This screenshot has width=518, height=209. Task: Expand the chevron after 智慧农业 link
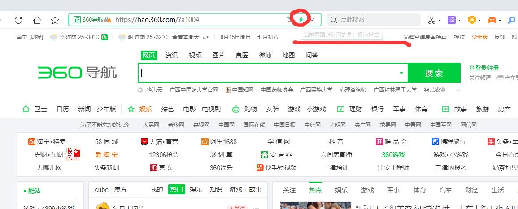click(x=458, y=90)
